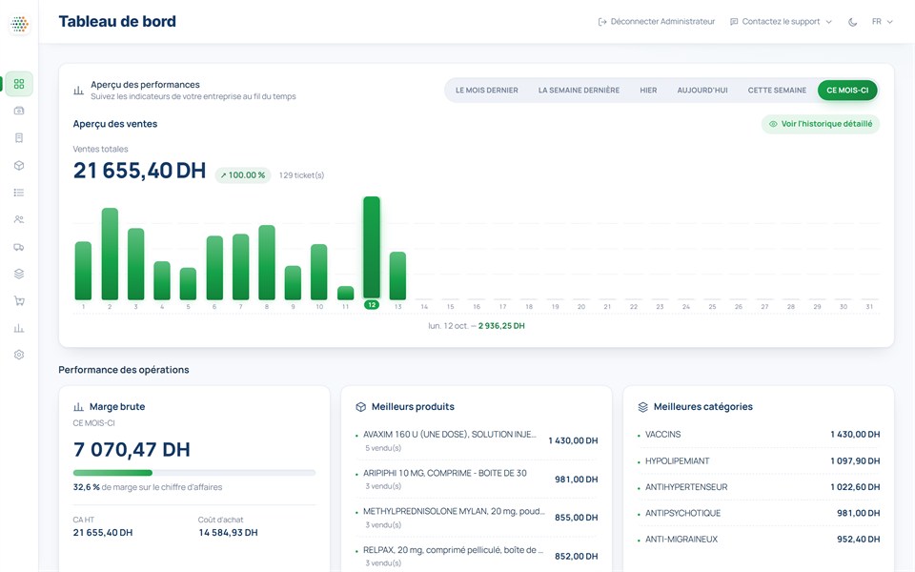915x572 pixels.
Task: Expand the Contactez le support menu
Action: pyautogui.click(x=781, y=22)
